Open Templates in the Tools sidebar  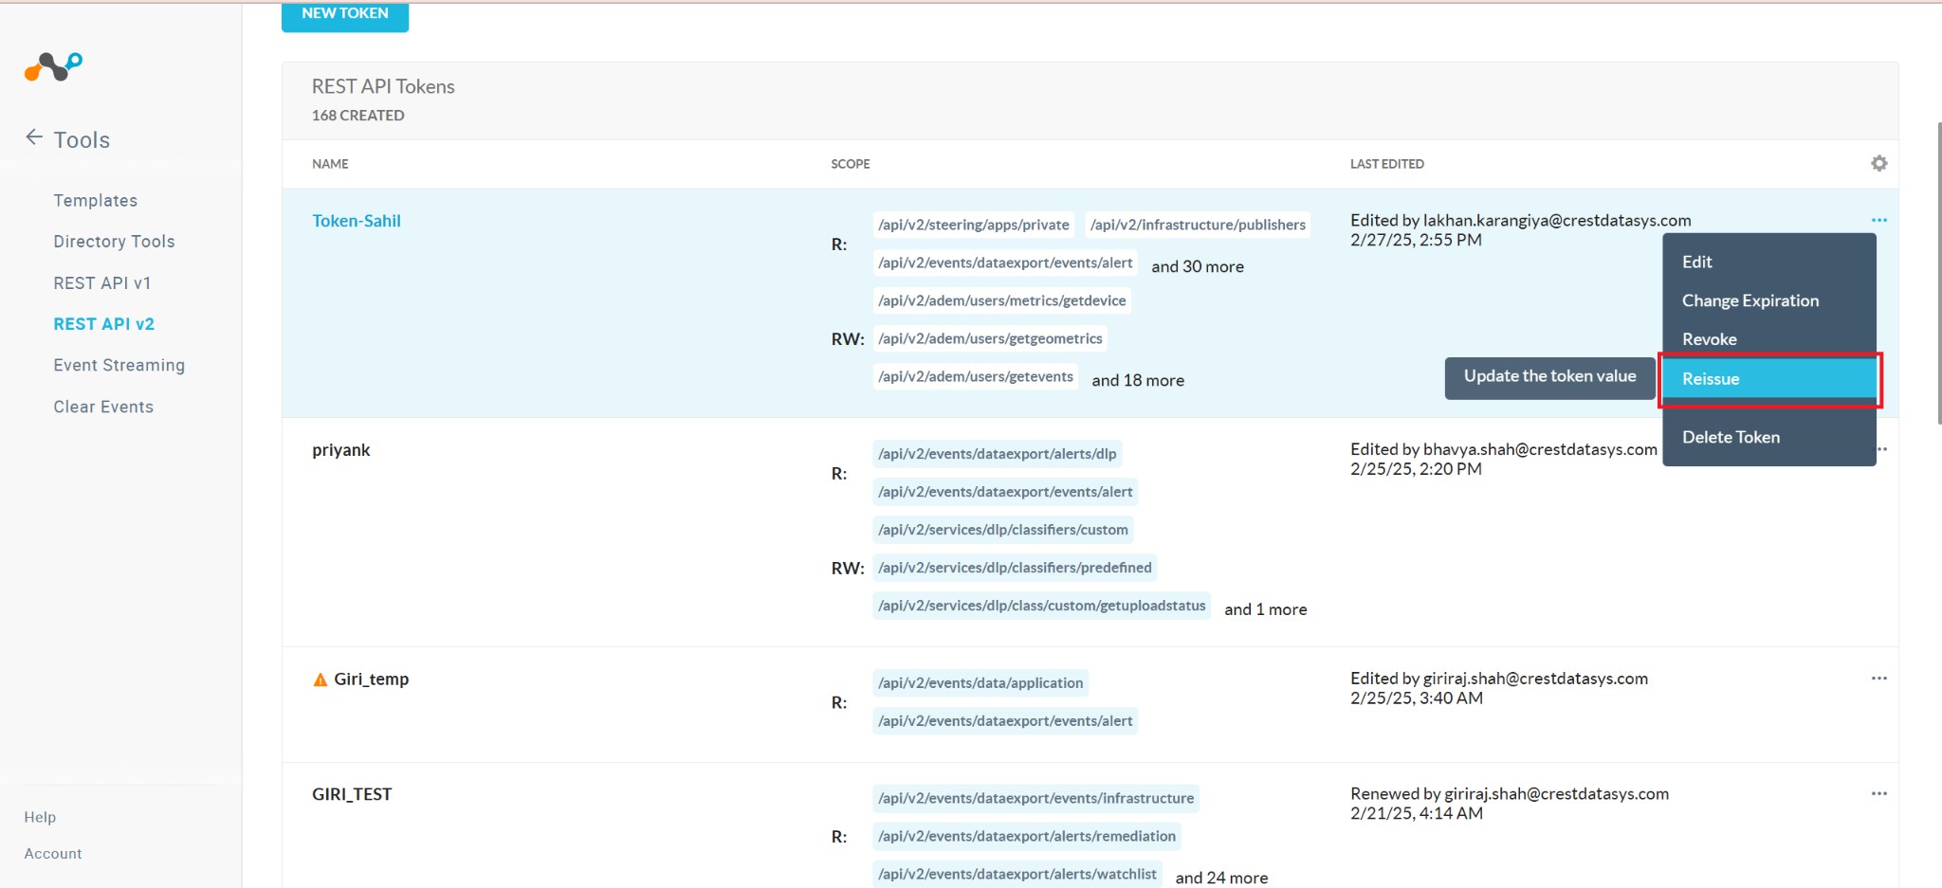tap(96, 200)
